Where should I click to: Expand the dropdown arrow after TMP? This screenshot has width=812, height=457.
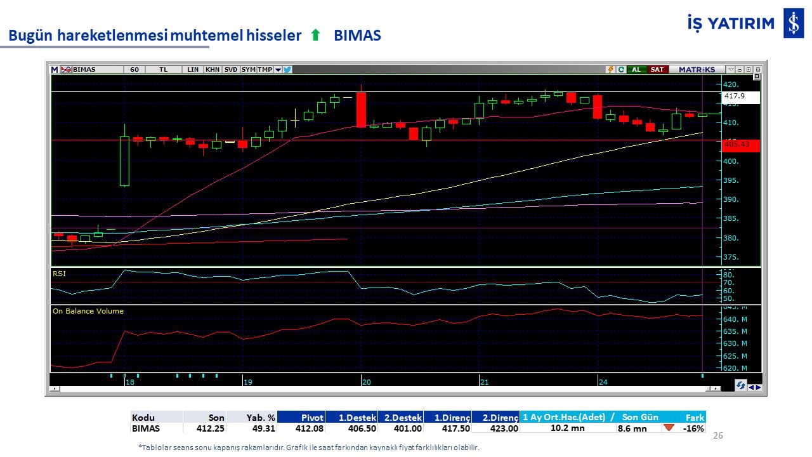[278, 70]
